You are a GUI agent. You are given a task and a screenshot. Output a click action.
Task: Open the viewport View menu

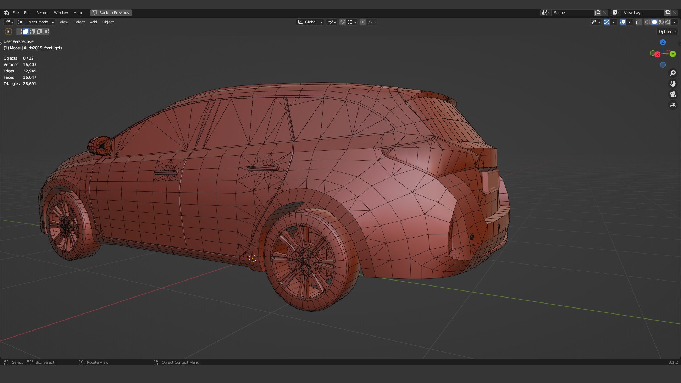tap(64, 22)
